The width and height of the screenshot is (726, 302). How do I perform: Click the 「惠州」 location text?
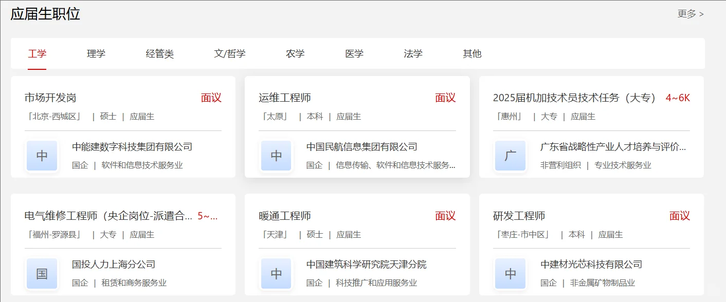[x=509, y=117]
